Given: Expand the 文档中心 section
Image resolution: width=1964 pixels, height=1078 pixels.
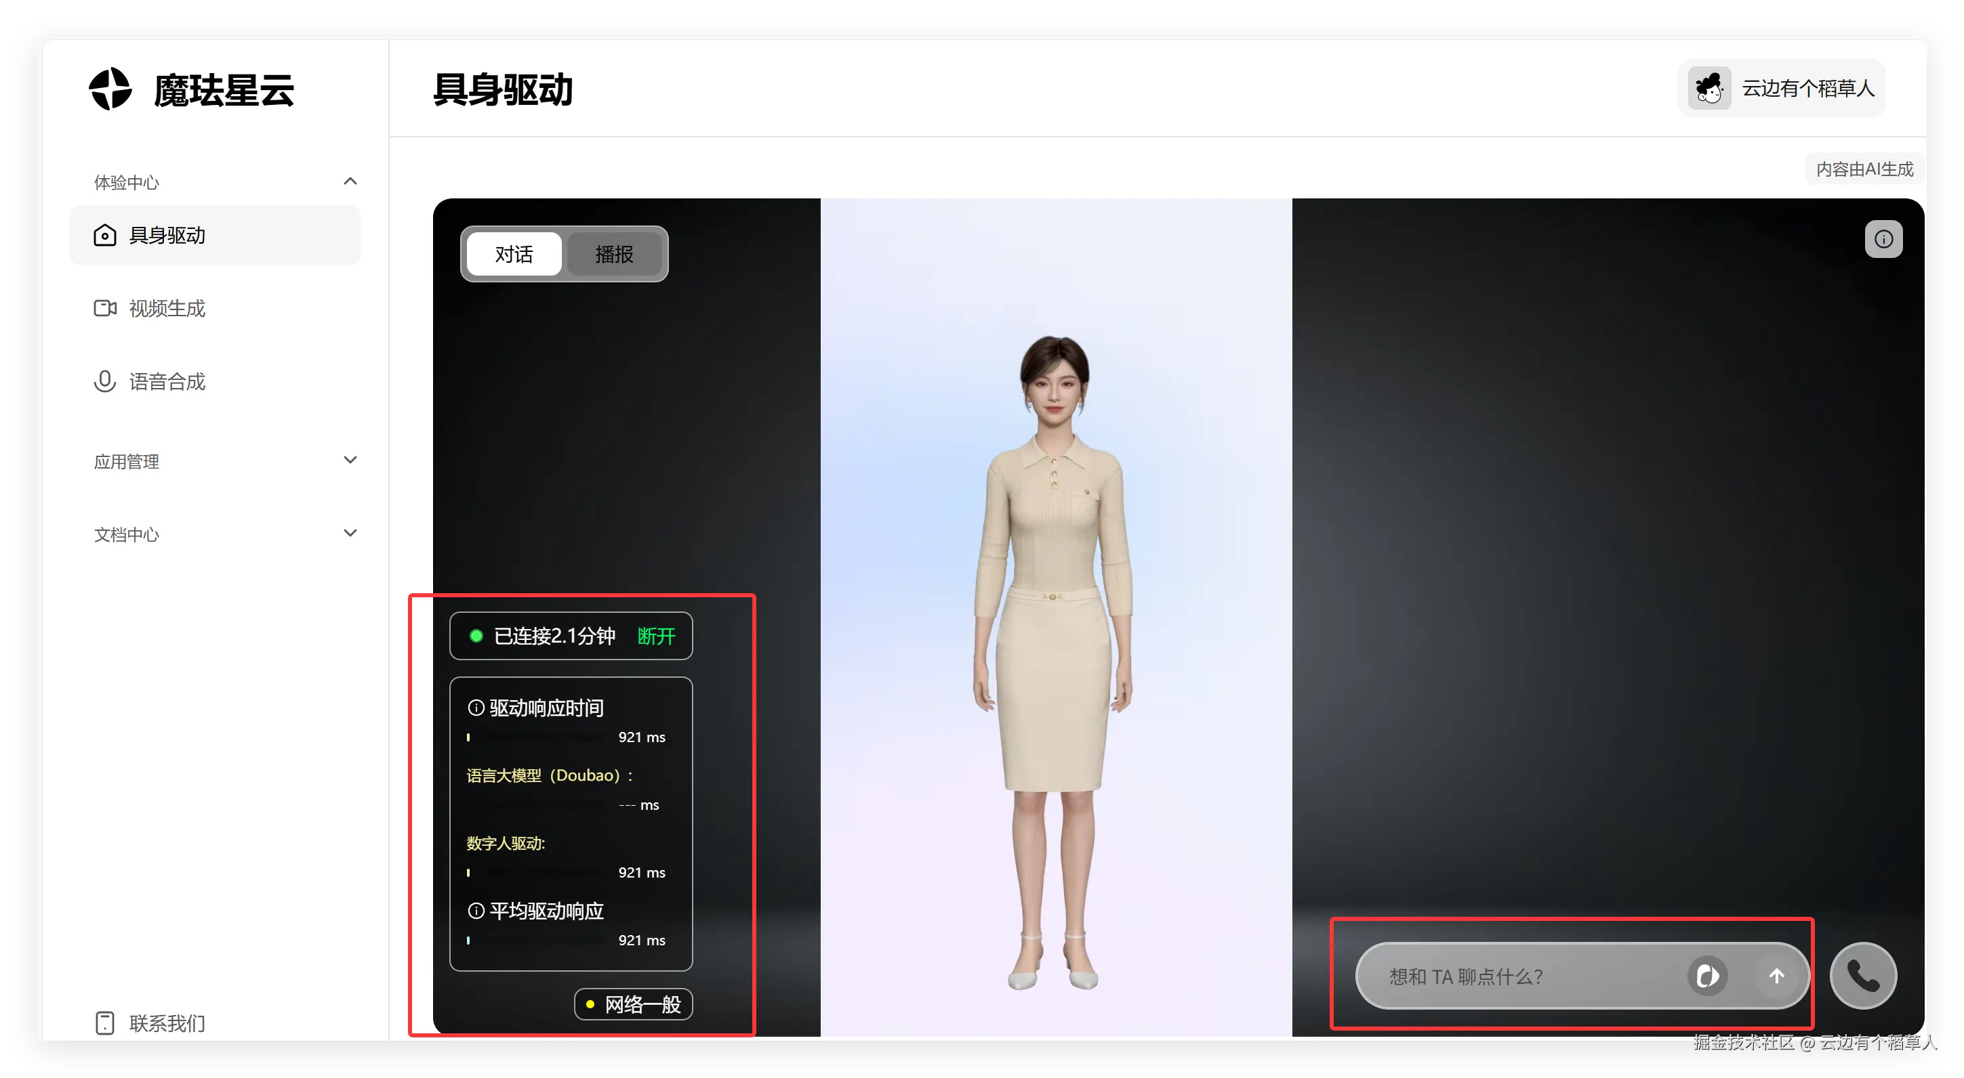Looking at the screenshot, I should [350, 534].
